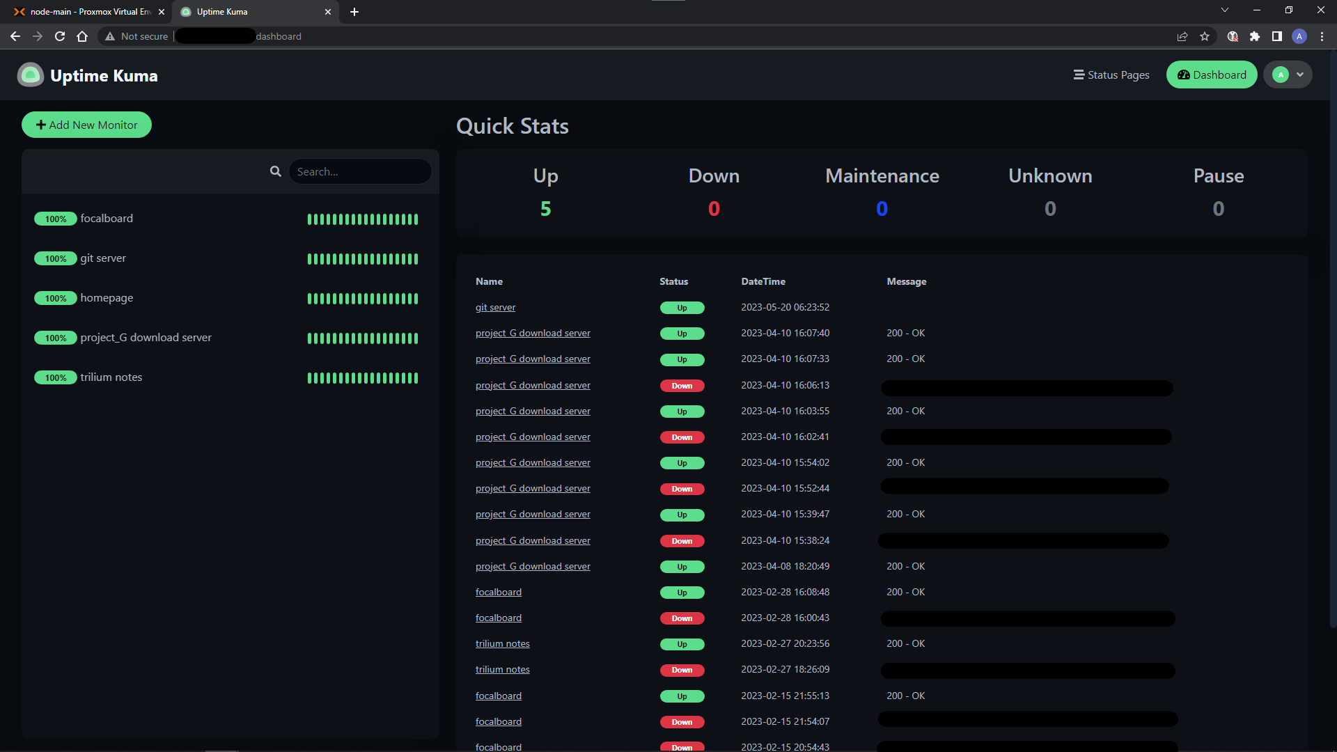Select homepage monitor in sidebar
This screenshot has width=1337, height=752.
point(230,298)
